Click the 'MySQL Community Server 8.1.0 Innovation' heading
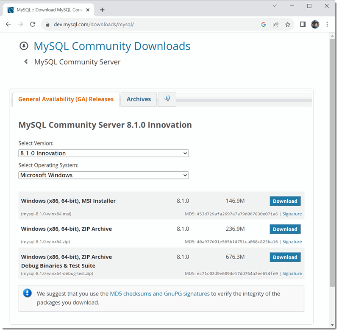This screenshot has width=339, height=332. point(105,125)
